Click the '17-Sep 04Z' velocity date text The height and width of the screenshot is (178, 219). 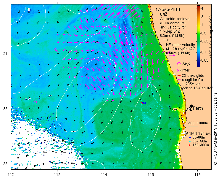(x=170, y=31)
